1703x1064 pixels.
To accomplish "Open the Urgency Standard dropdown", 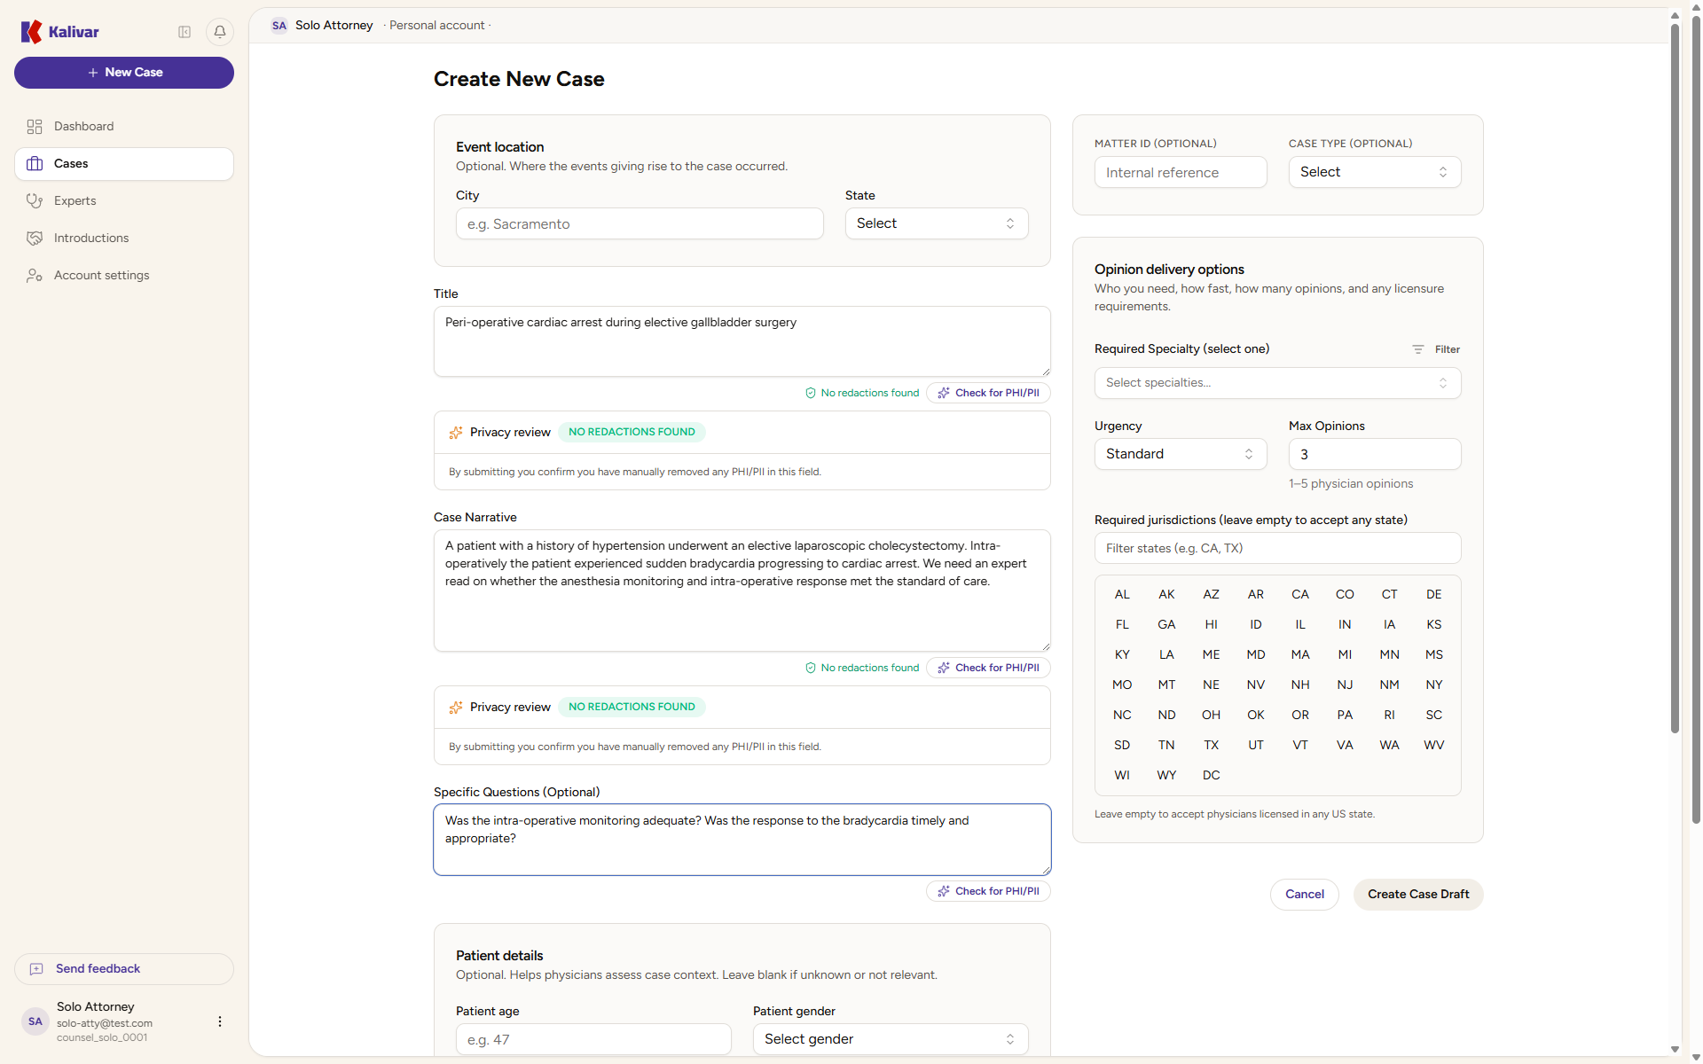I will tap(1181, 454).
